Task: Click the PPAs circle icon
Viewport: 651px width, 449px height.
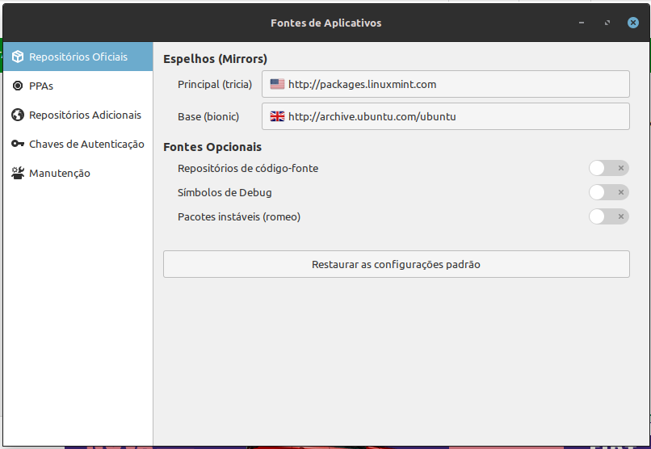Action: (18, 86)
